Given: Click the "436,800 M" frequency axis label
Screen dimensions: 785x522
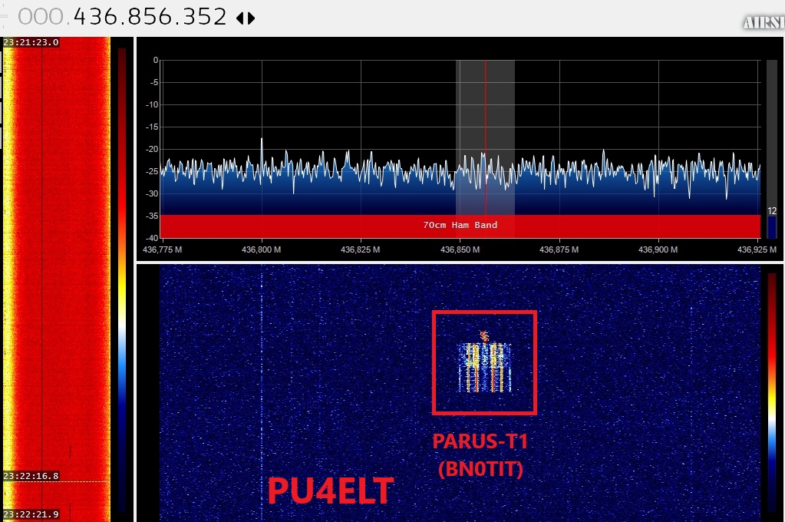Looking at the screenshot, I should point(261,249).
